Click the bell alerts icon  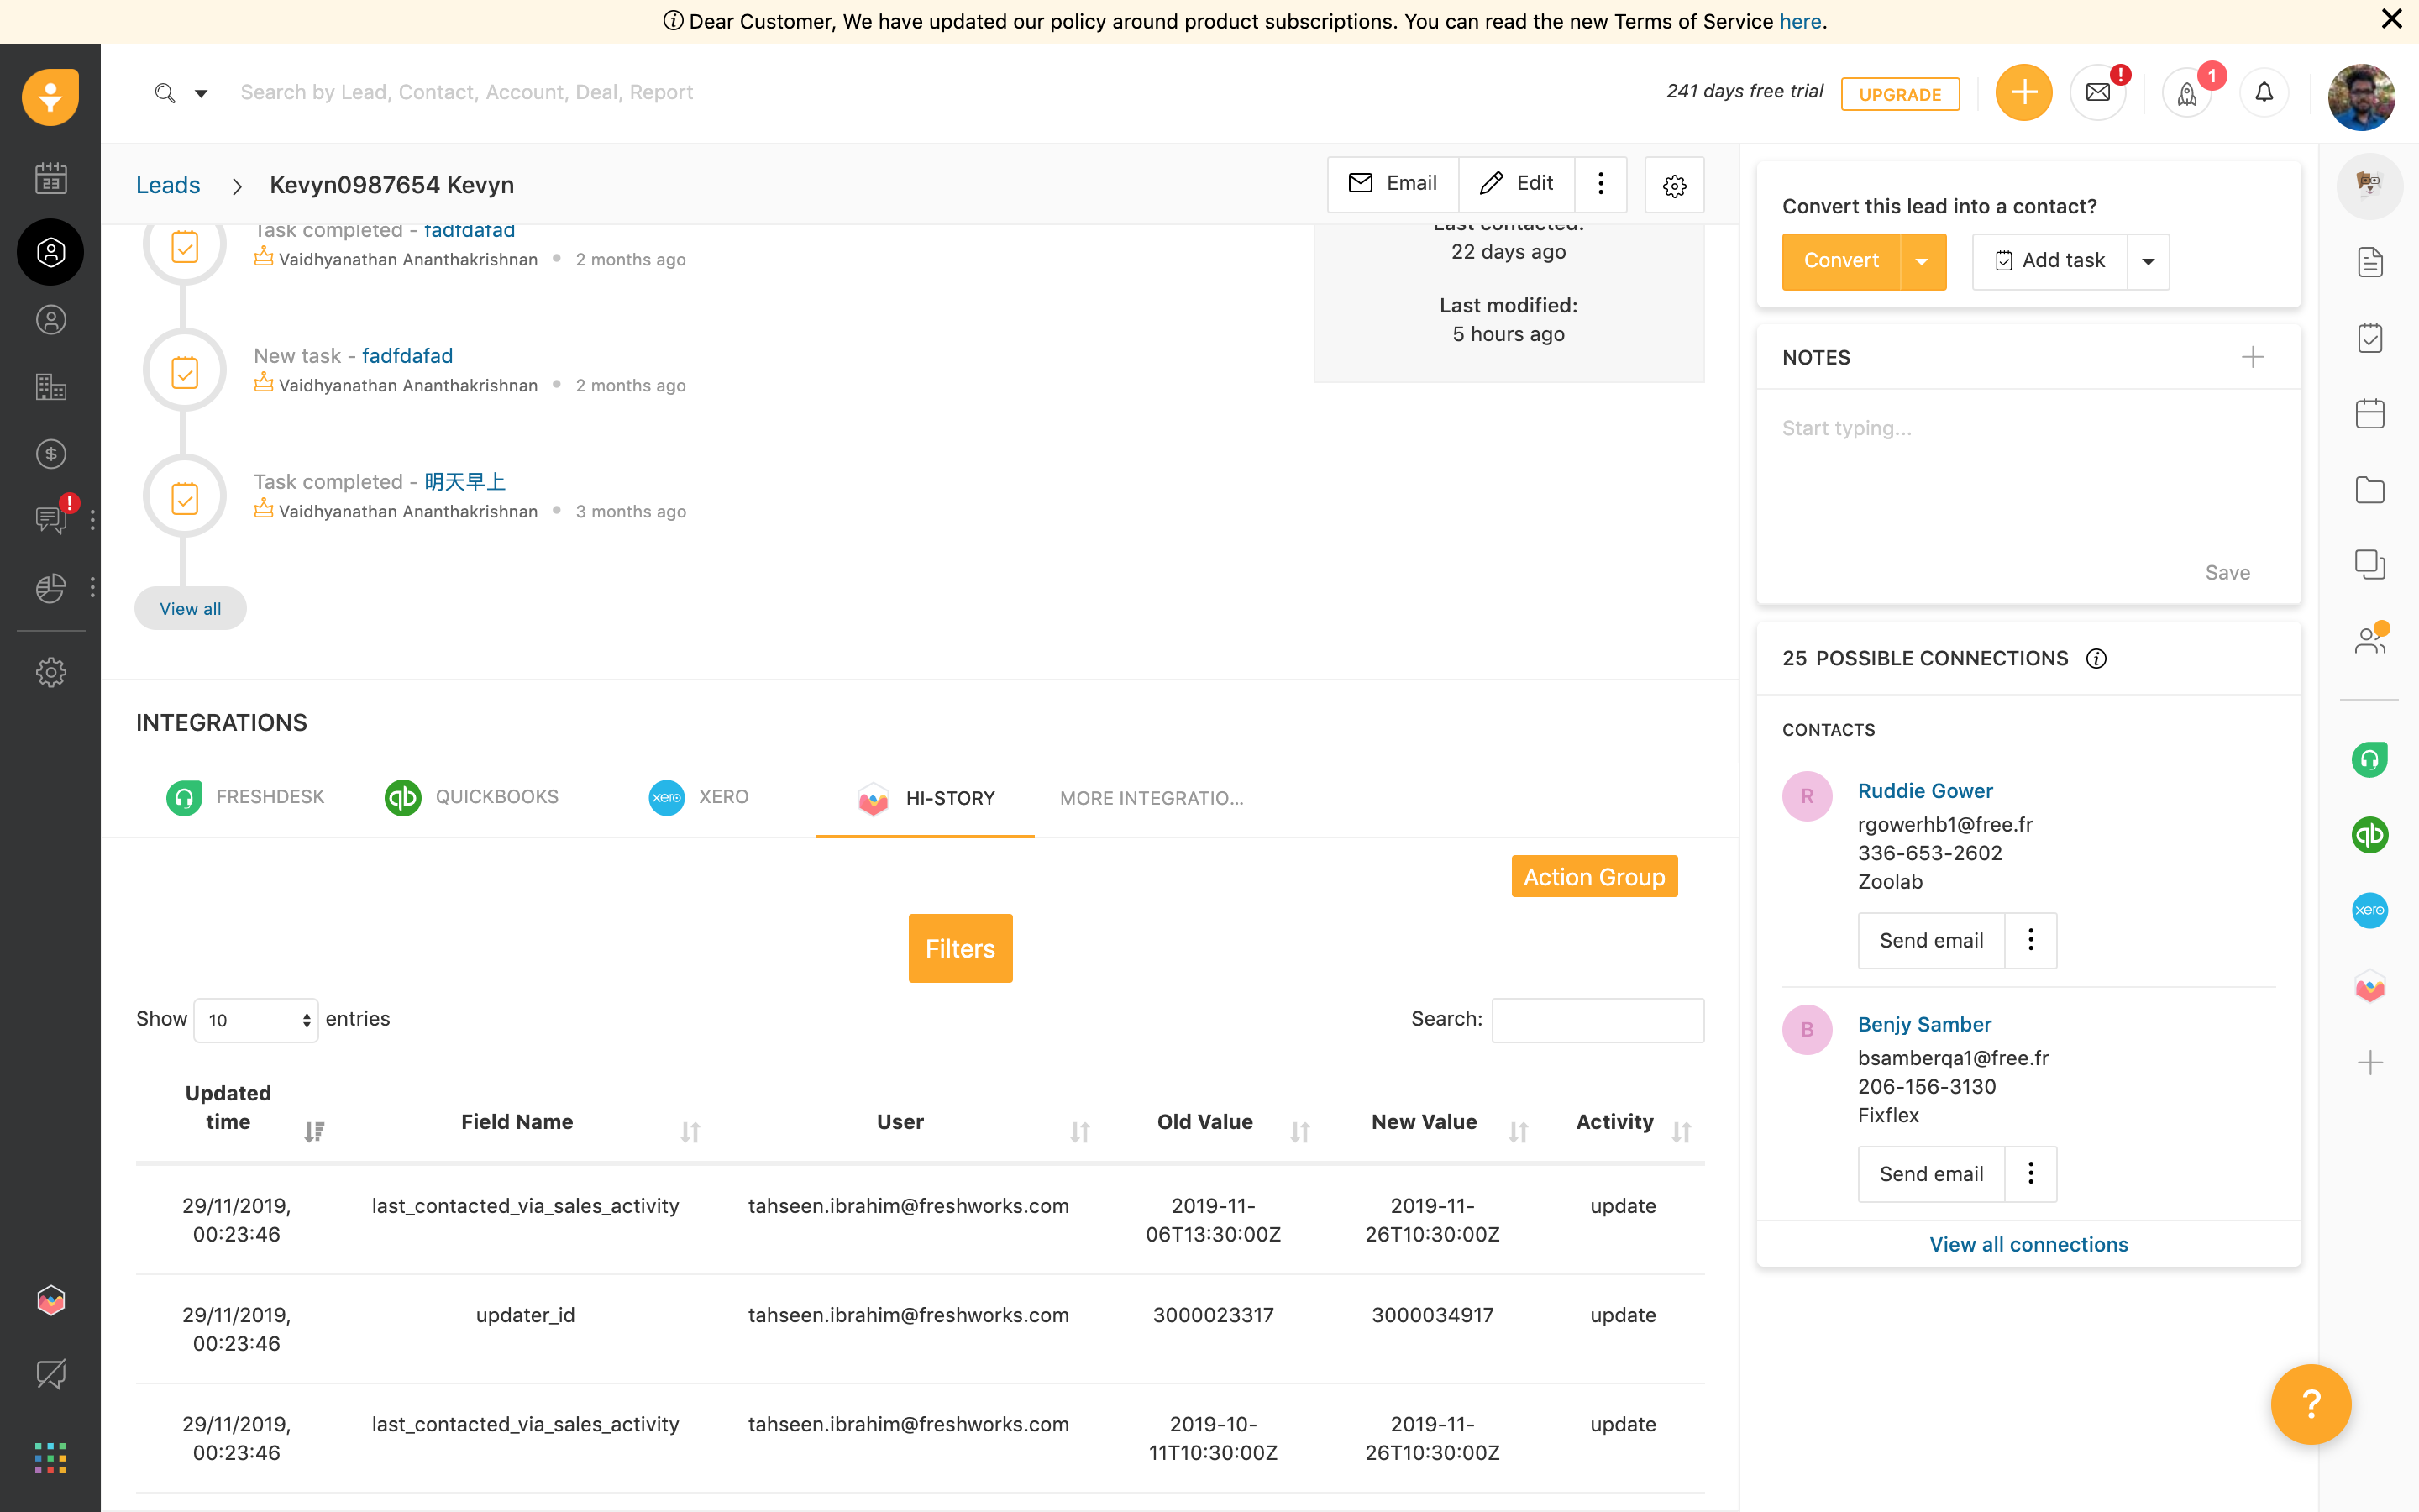click(2264, 93)
